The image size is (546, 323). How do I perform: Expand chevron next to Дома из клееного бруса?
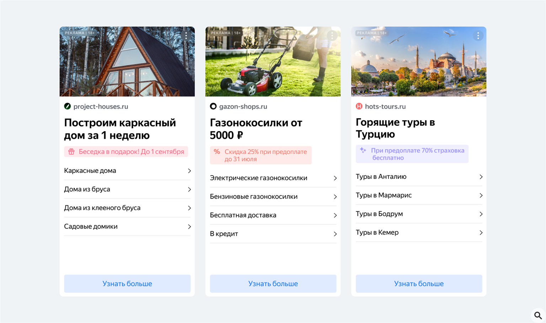189,208
